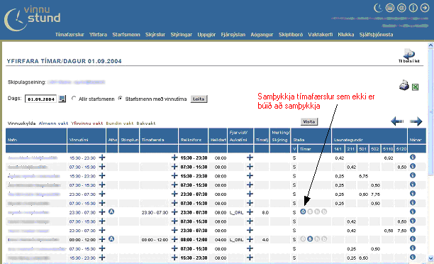434x264 pixels.
Task: Open the calendar icon in the header
Action: tap(390, 8)
